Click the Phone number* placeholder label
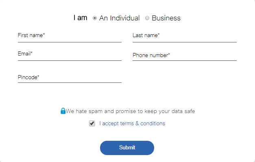 point(151,55)
